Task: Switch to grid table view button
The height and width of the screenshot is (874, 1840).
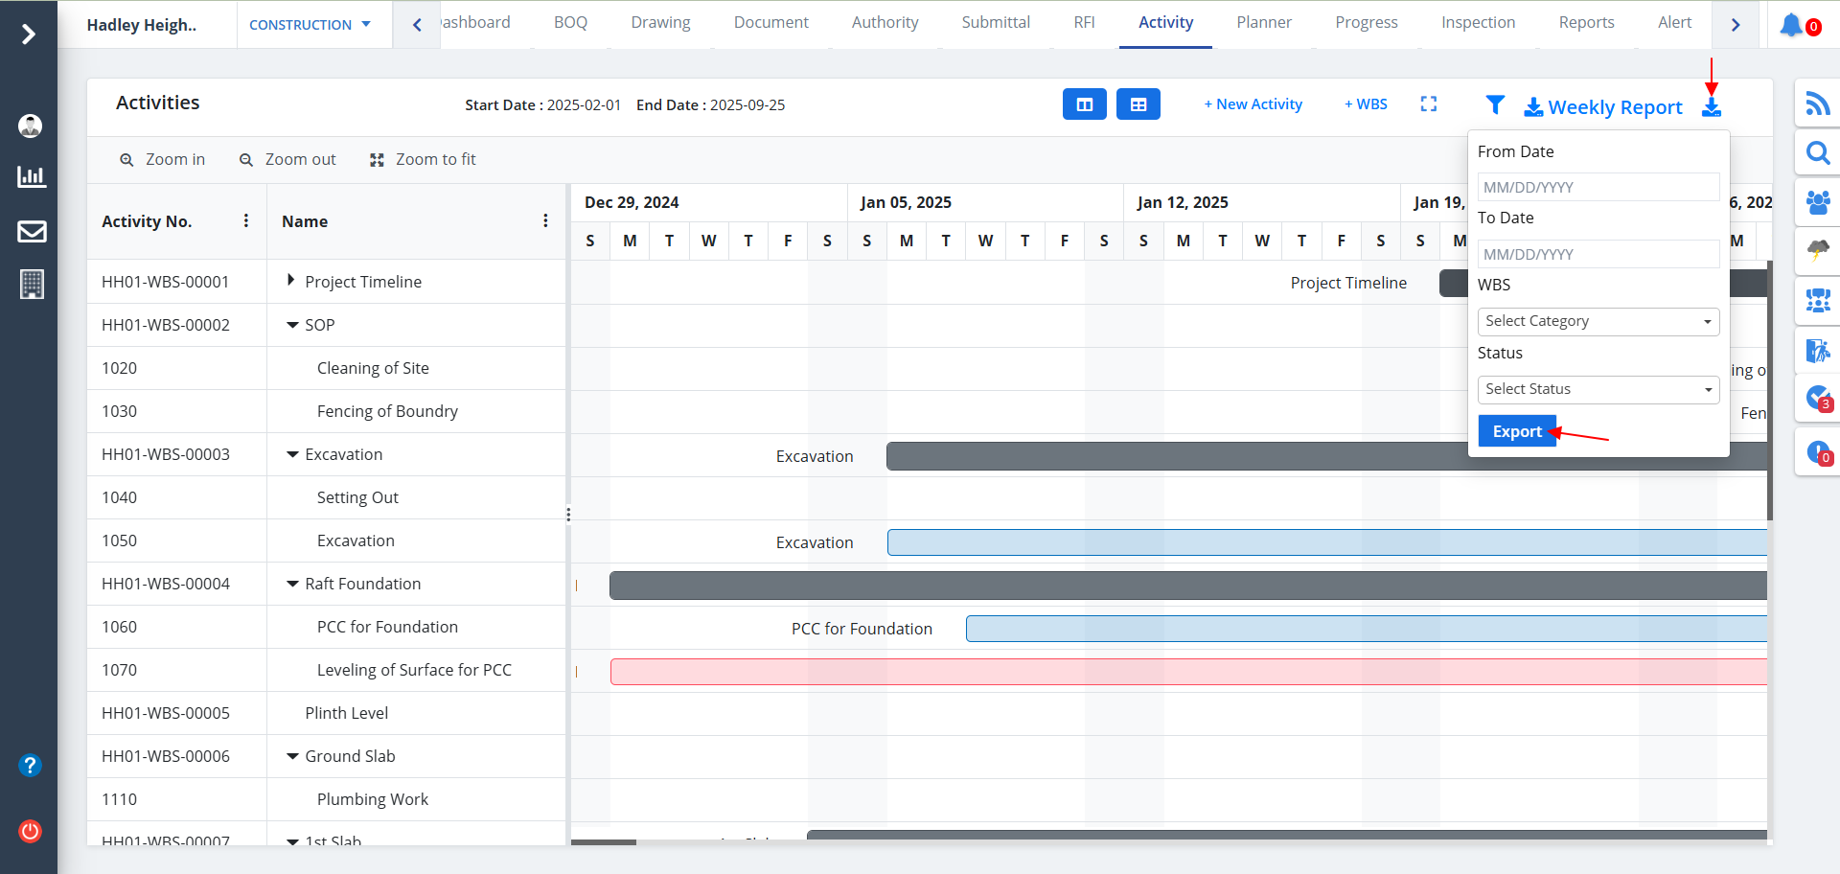Action: (x=1138, y=104)
